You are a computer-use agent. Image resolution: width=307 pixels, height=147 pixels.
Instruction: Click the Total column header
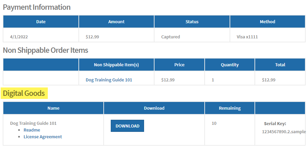click(280, 65)
